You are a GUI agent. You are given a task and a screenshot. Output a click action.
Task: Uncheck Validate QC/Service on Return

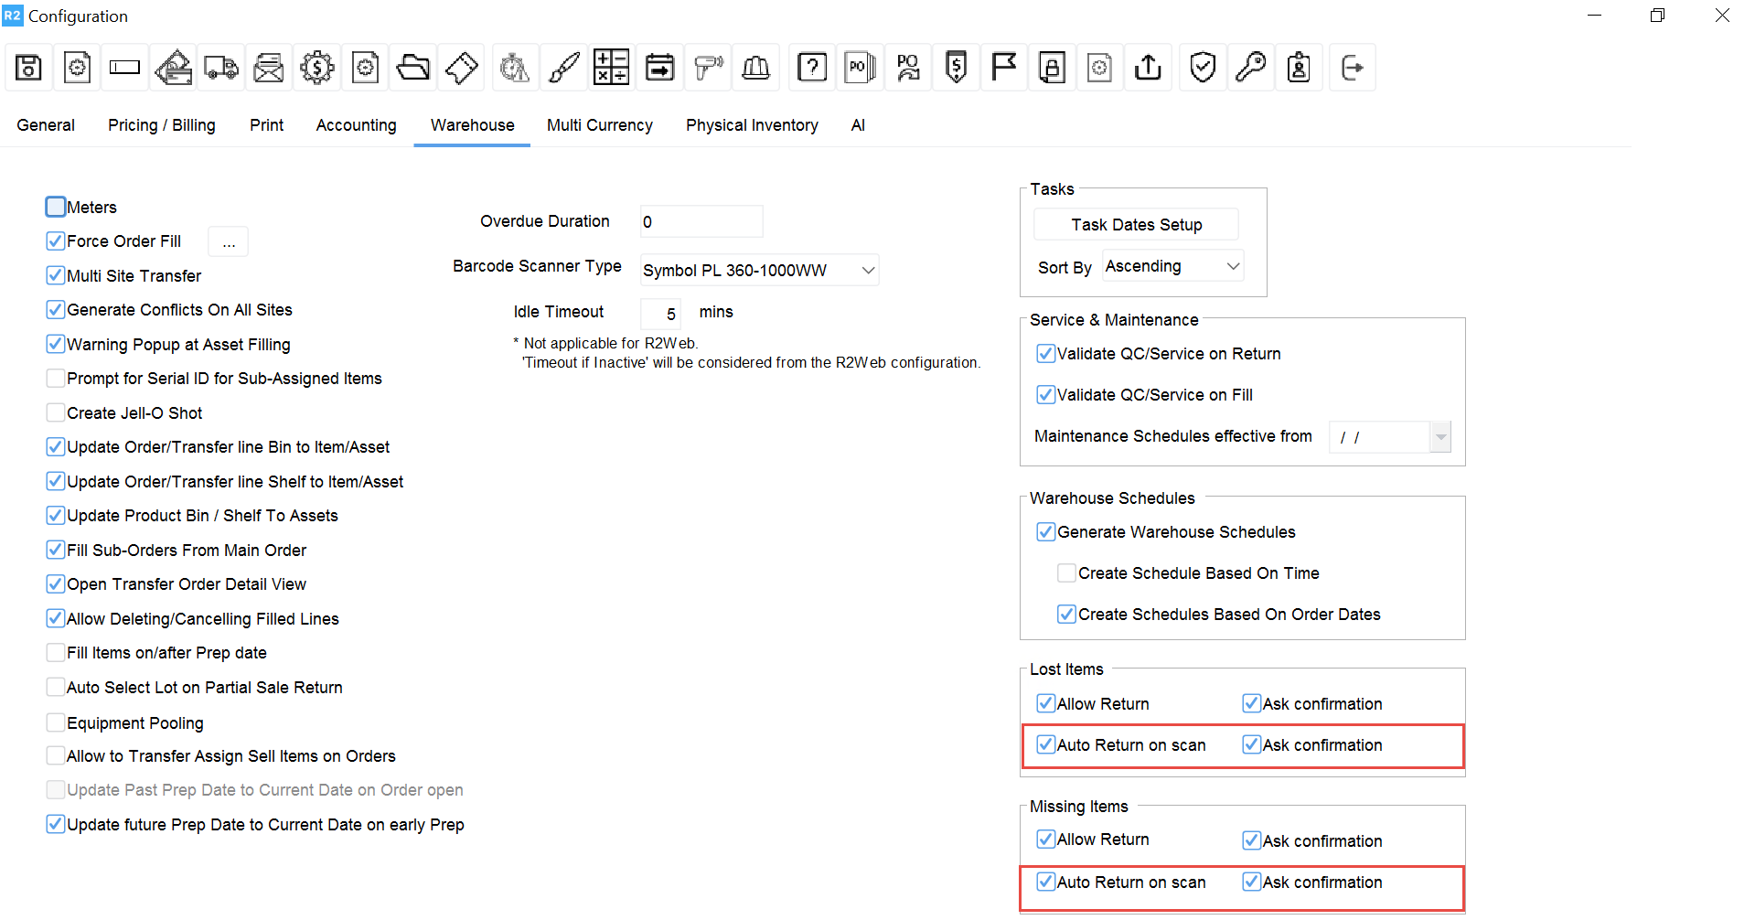click(1045, 354)
